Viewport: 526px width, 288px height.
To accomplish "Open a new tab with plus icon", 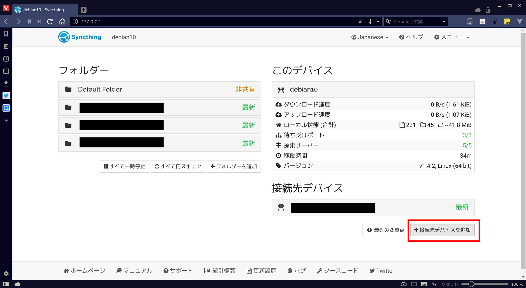I will pyautogui.click(x=84, y=10).
